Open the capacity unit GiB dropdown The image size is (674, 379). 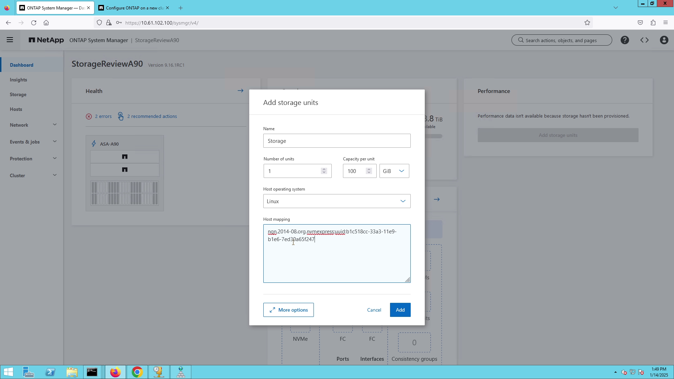(394, 171)
